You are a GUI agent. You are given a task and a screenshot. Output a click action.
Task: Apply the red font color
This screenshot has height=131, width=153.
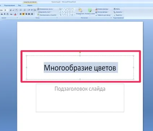pyautogui.click(x=15, y=14)
